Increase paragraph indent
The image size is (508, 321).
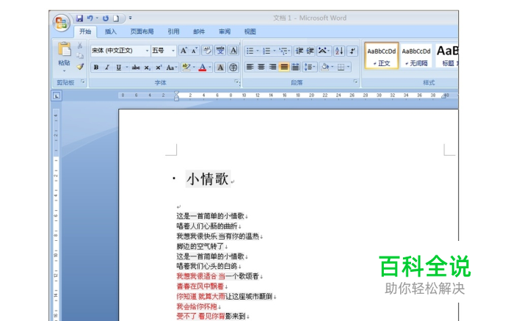(x=310, y=51)
